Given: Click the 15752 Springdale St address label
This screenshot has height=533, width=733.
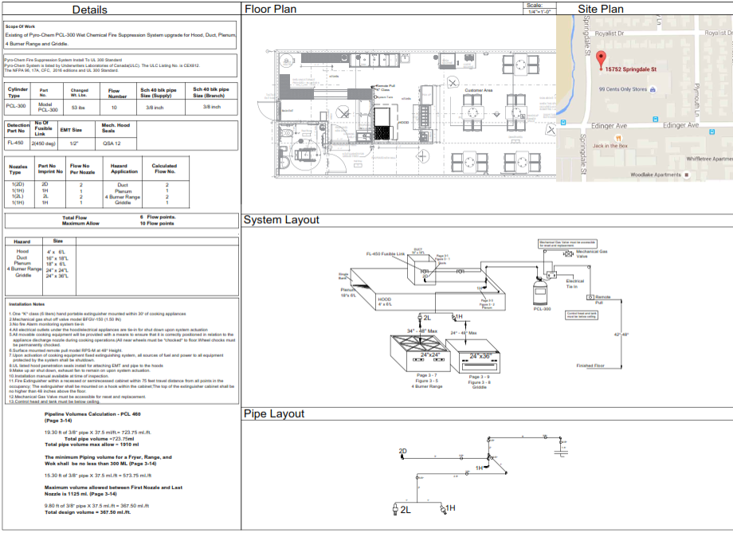Looking at the screenshot, I should [629, 69].
